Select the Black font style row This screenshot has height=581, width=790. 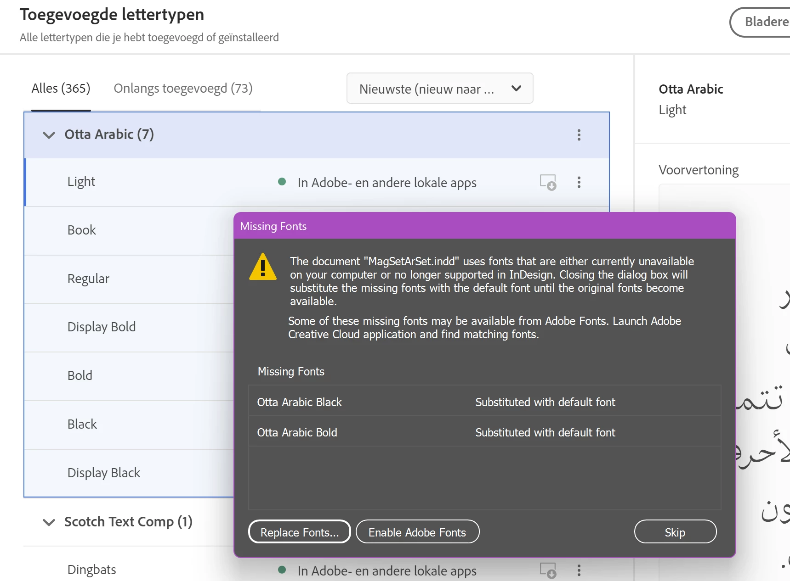point(129,425)
